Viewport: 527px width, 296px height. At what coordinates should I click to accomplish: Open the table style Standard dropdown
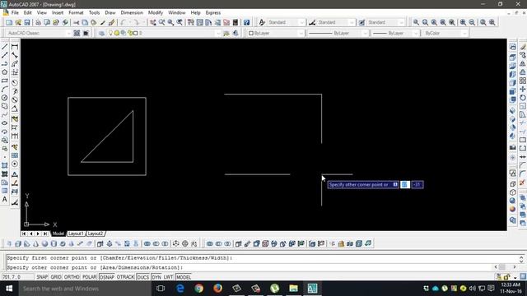pyautogui.click(x=401, y=22)
